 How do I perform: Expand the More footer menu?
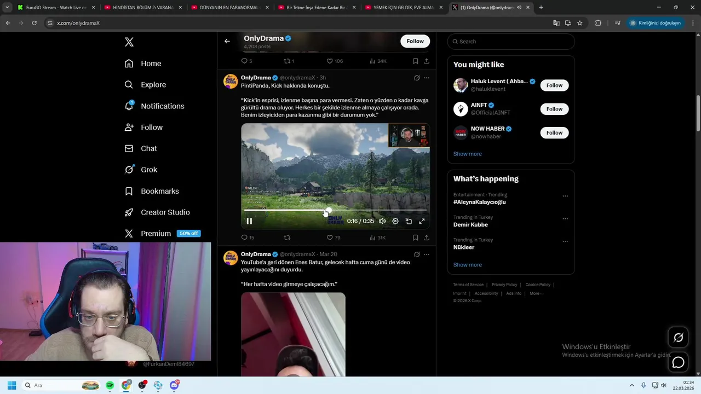[x=536, y=293]
